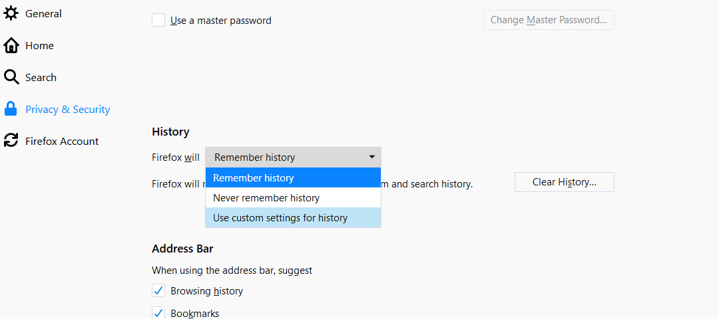Image resolution: width=719 pixels, height=319 pixels.
Task: Uncheck the Browsing history suggestion checkbox
Action: pyautogui.click(x=158, y=290)
